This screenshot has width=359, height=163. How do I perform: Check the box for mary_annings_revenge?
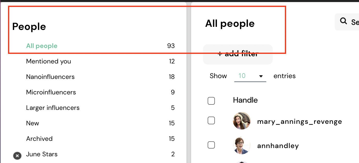(211, 120)
